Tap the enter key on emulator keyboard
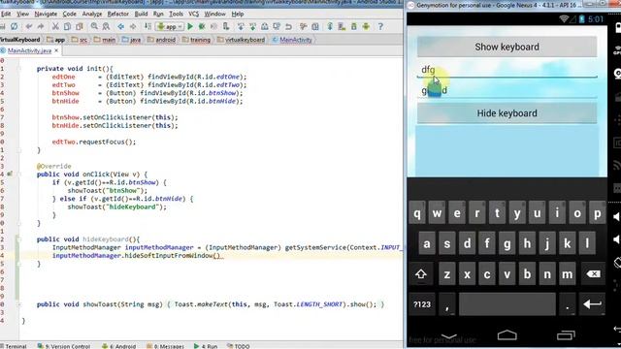 coord(593,304)
